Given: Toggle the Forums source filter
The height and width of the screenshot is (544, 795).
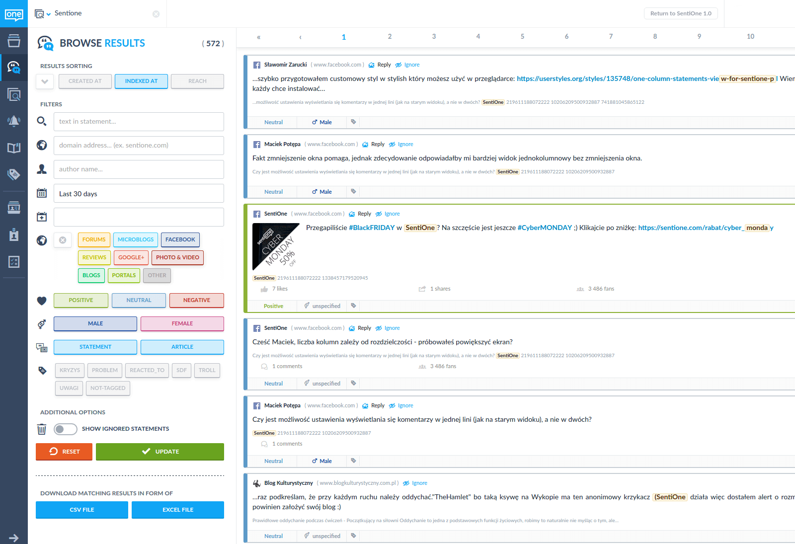Looking at the screenshot, I should pyautogui.click(x=94, y=239).
